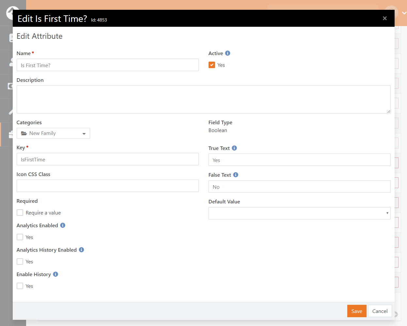The image size is (407, 326).
Task: Click the Enable History info icon
Action: 55,274
